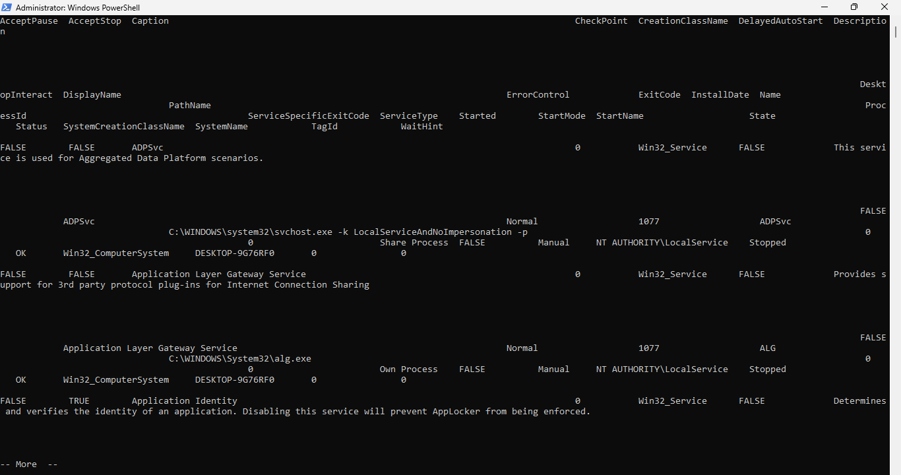Screen dimensions: 901x475
Task: Minimize the PowerShell window
Action: (823, 7)
